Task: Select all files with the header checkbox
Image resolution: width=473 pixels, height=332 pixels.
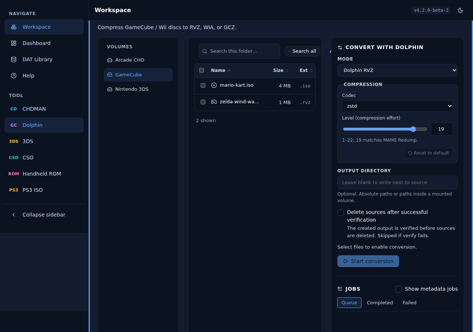Action: coord(202,70)
